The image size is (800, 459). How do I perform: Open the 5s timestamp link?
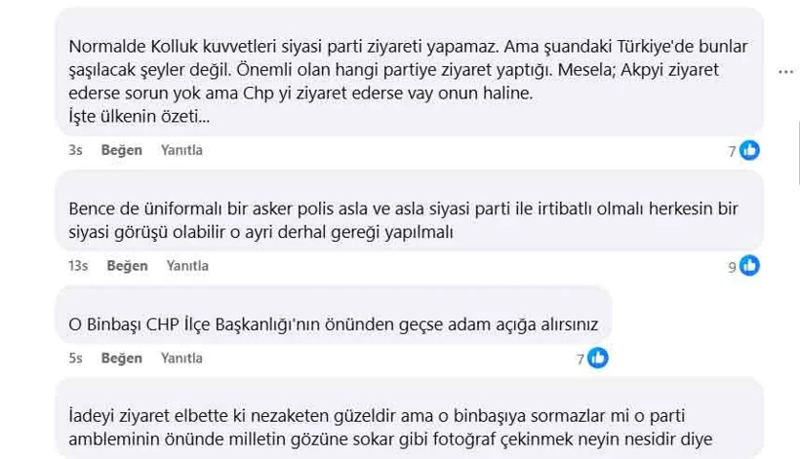pos(75,358)
